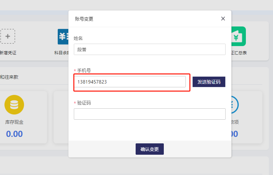Click the 库存现金 0.00 amount
This screenshot has width=273, height=175.
coord(14,134)
